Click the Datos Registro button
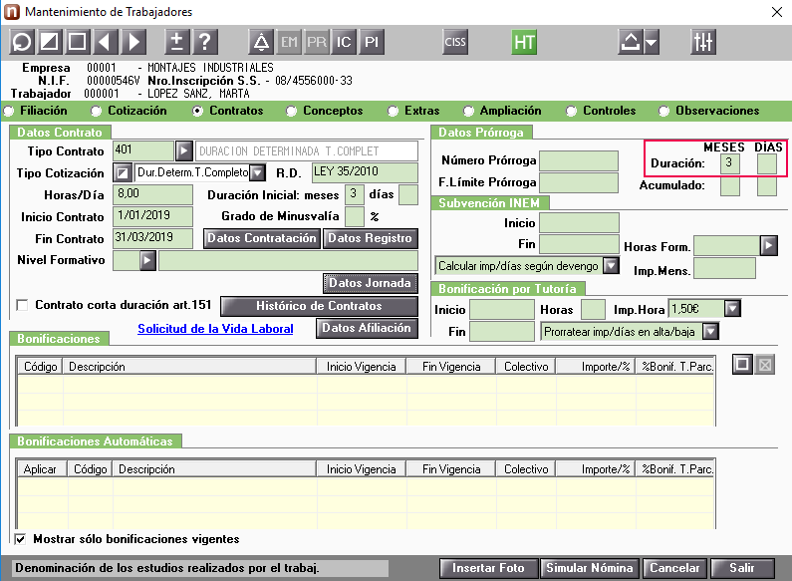Image resolution: width=792 pixels, height=581 pixels. point(371,238)
